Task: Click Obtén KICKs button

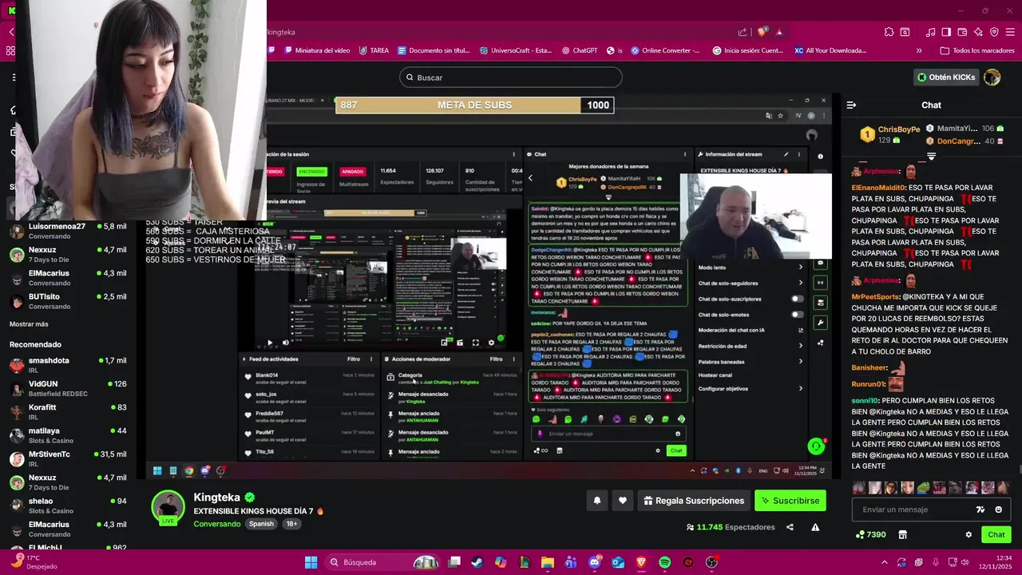Action: 946,77
